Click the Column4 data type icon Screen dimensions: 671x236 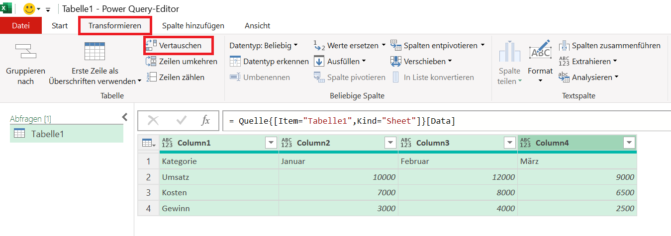point(525,143)
